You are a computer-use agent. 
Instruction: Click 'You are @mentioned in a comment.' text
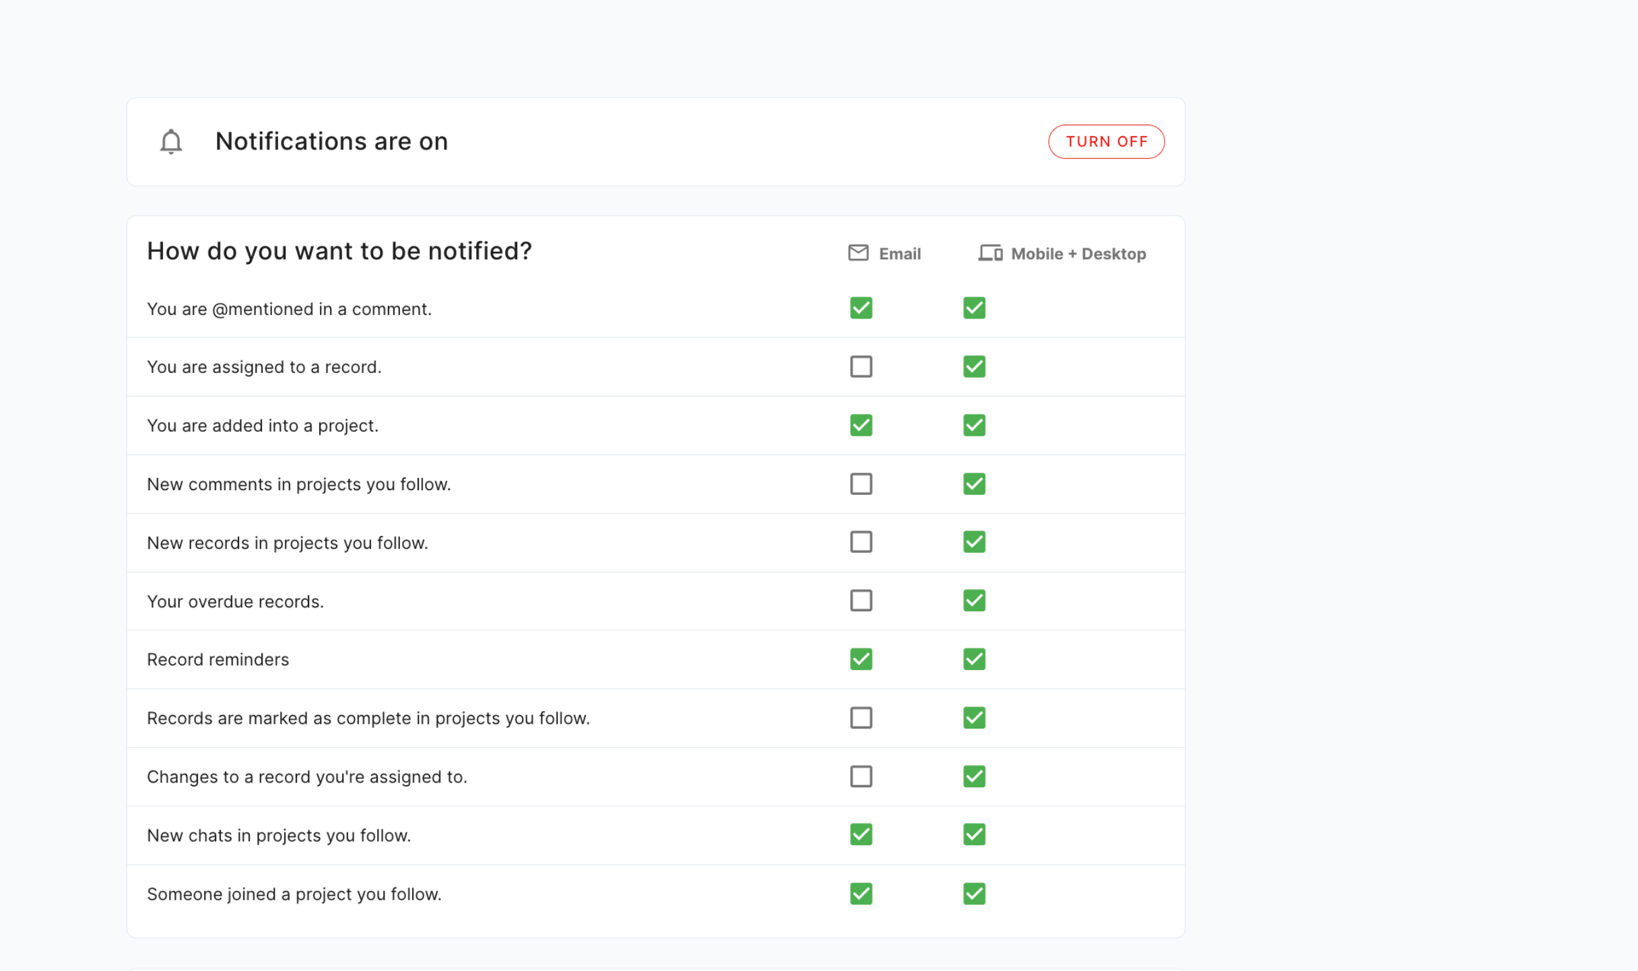coord(289,309)
